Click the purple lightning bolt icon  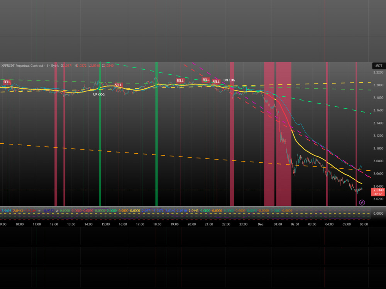362,203
